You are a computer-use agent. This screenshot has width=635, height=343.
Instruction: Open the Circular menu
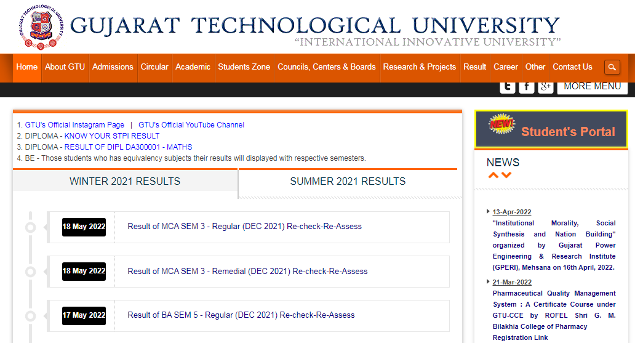[x=154, y=67]
